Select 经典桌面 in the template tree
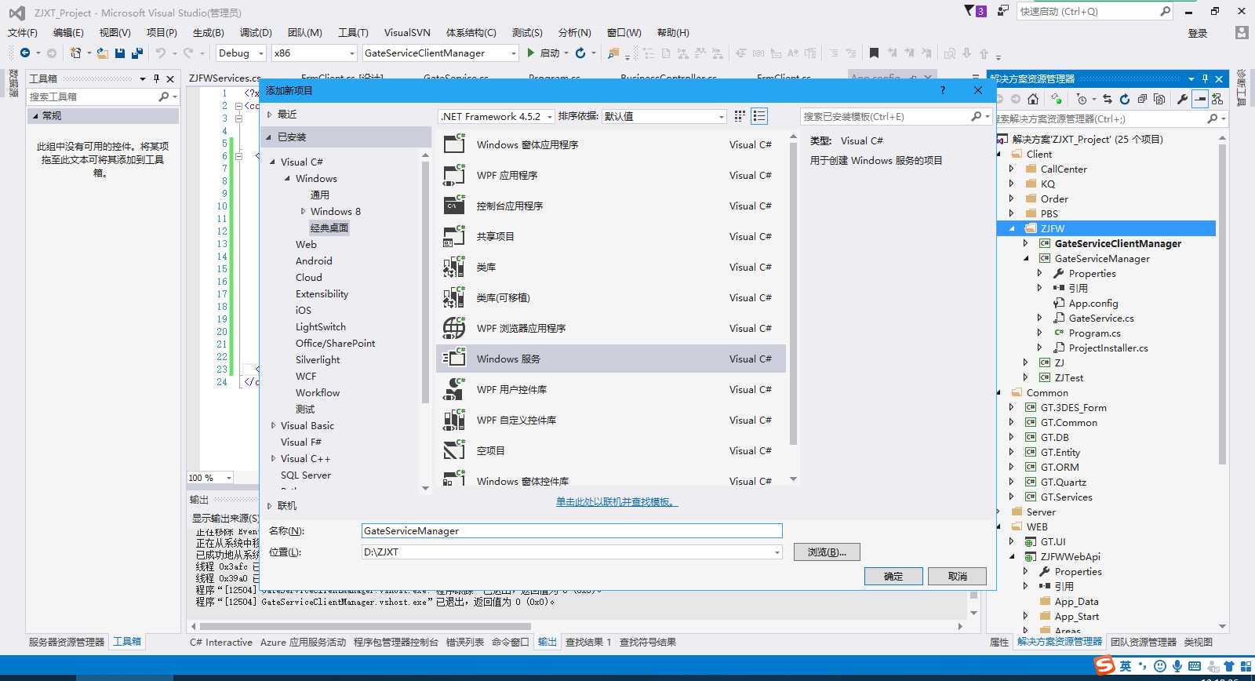This screenshot has height=681, width=1255. pyautogui.click(x=329, y=228)
